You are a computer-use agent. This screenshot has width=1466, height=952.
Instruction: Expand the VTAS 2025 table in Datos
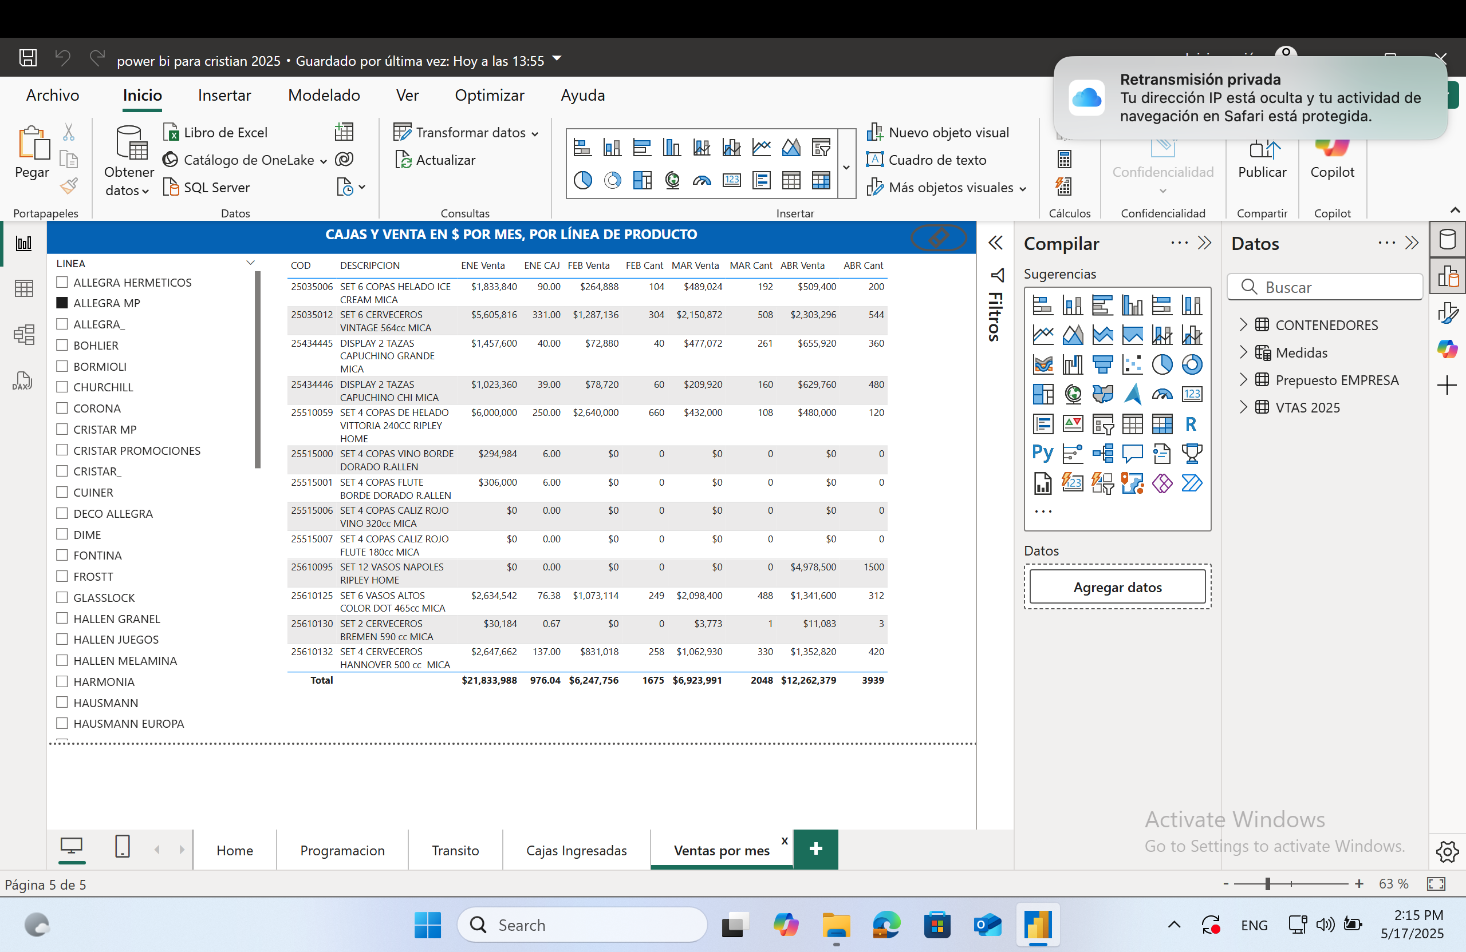pos(1244,407)
